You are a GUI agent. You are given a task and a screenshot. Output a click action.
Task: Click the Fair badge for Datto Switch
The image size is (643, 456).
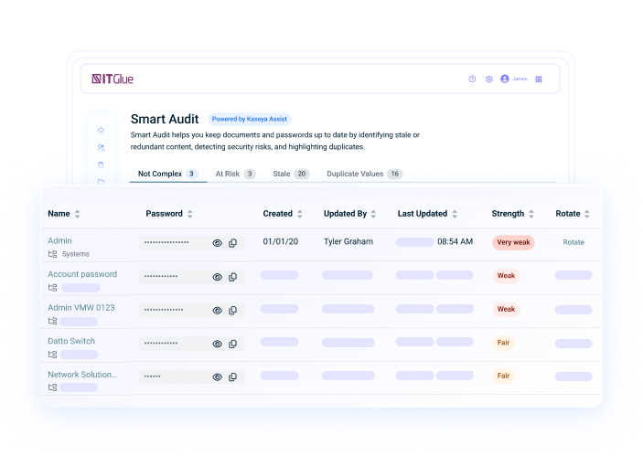tap(503, 343)
